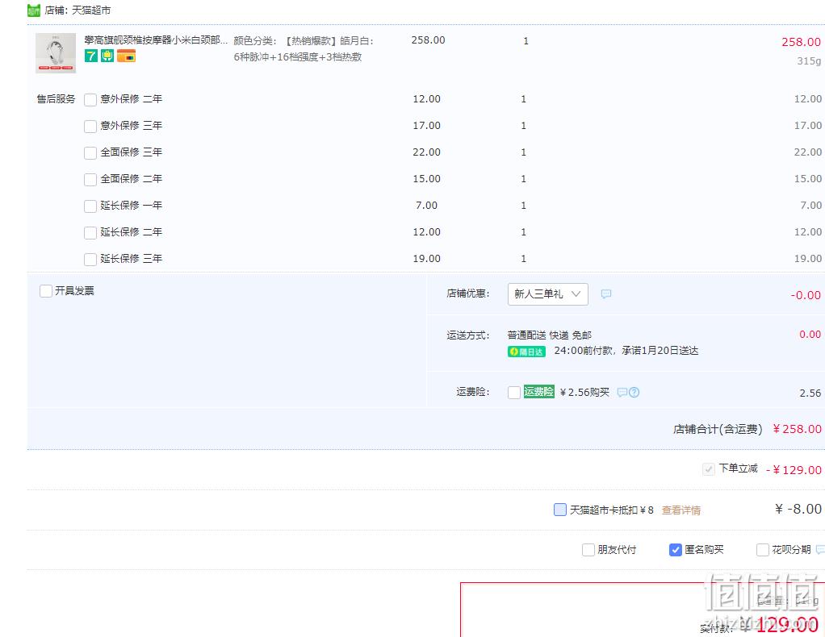Click the -¥129.00 order discount amount
The height and width of the screenshot is (637, 825).
pos(794,470)
